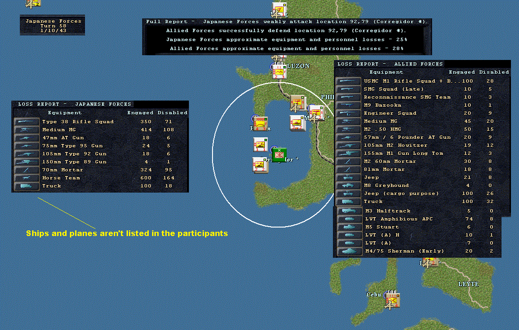
Task: Select the Japanese unit counter beside the LUZON label
Action: [279, 72]
